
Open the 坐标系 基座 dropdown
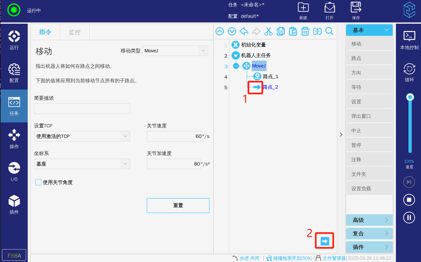click(x=82, y=164)
